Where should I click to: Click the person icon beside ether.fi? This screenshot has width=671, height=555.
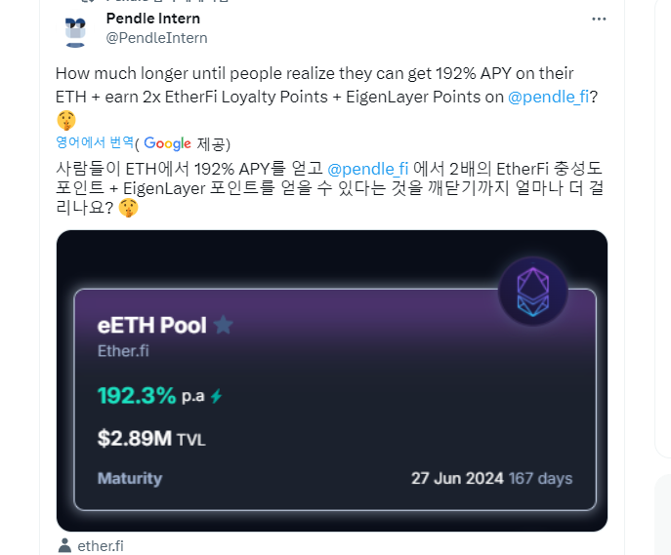[64, 545]
